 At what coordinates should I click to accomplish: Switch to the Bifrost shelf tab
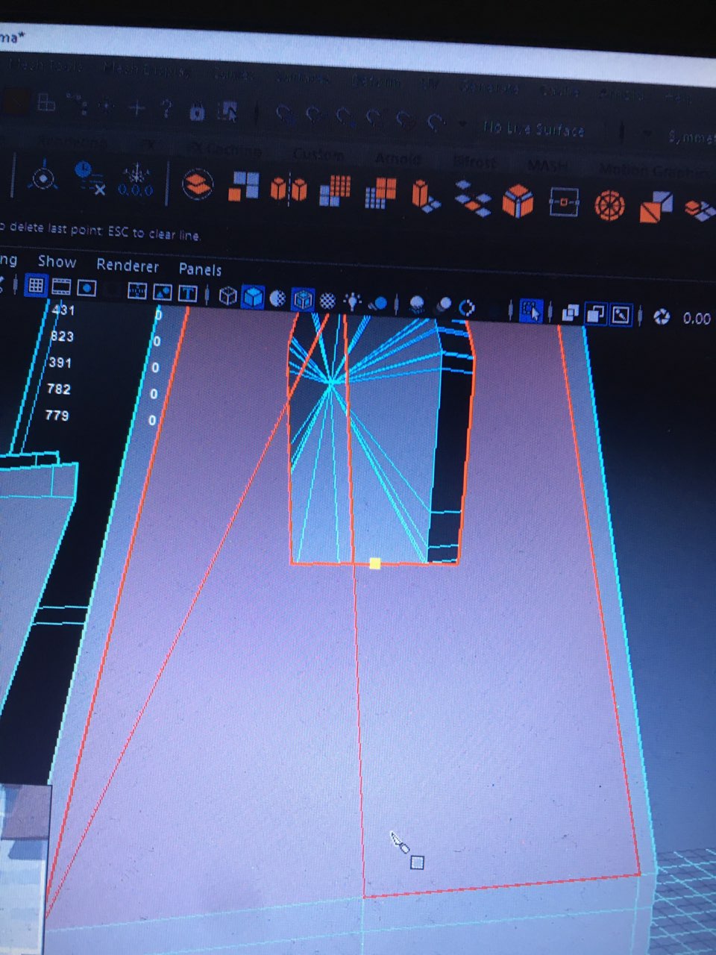point(474,162)
